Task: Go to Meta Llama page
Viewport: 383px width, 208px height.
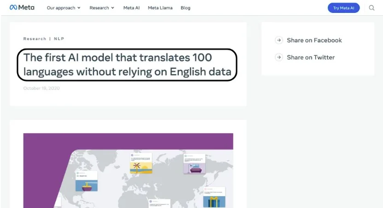Action: 160,8
